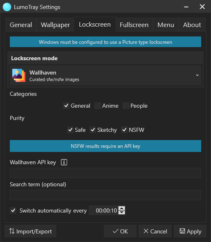
Task: Decrease the switch interval with the down arrow
Action: [x=122, y=213]
